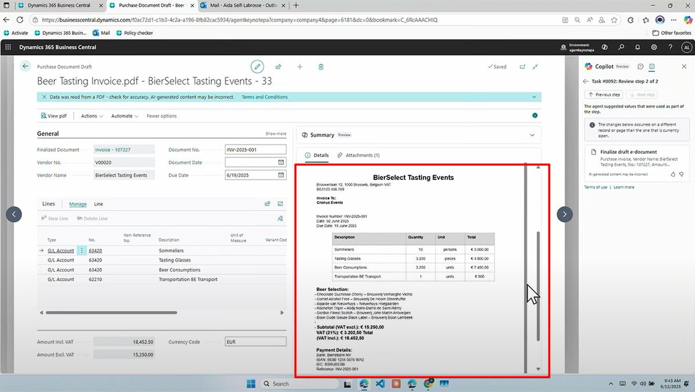Go back from Task #0092 review

point(586,82)
